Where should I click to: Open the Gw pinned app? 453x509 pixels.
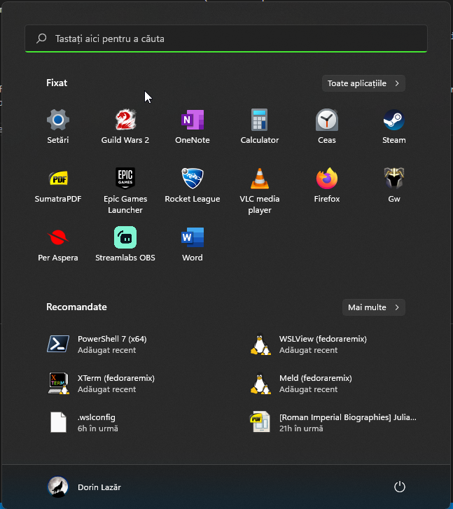(394, 186)
